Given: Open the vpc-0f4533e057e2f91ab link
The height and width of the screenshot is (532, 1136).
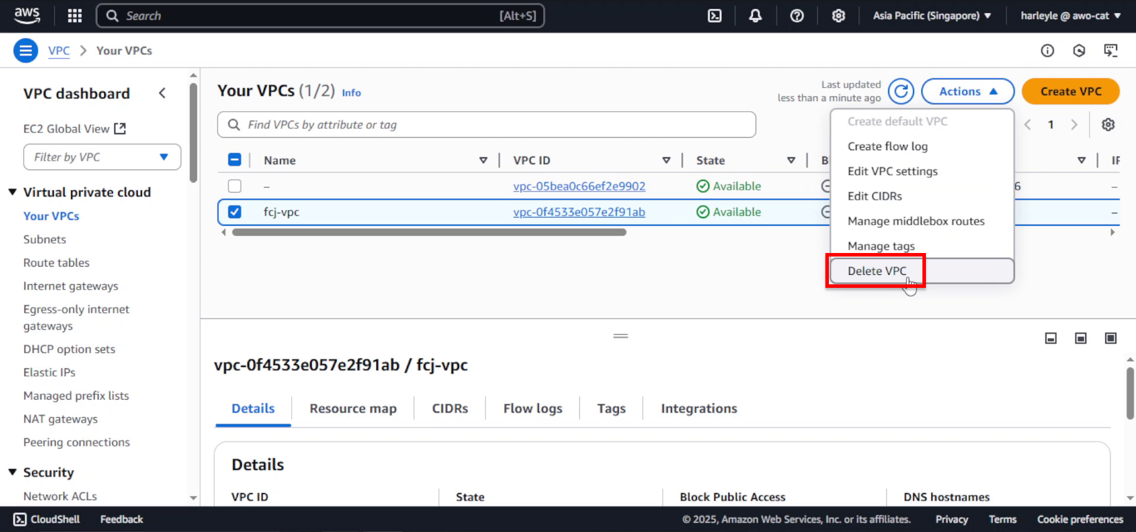Looking at the screenshot, I should pos(579,212).
